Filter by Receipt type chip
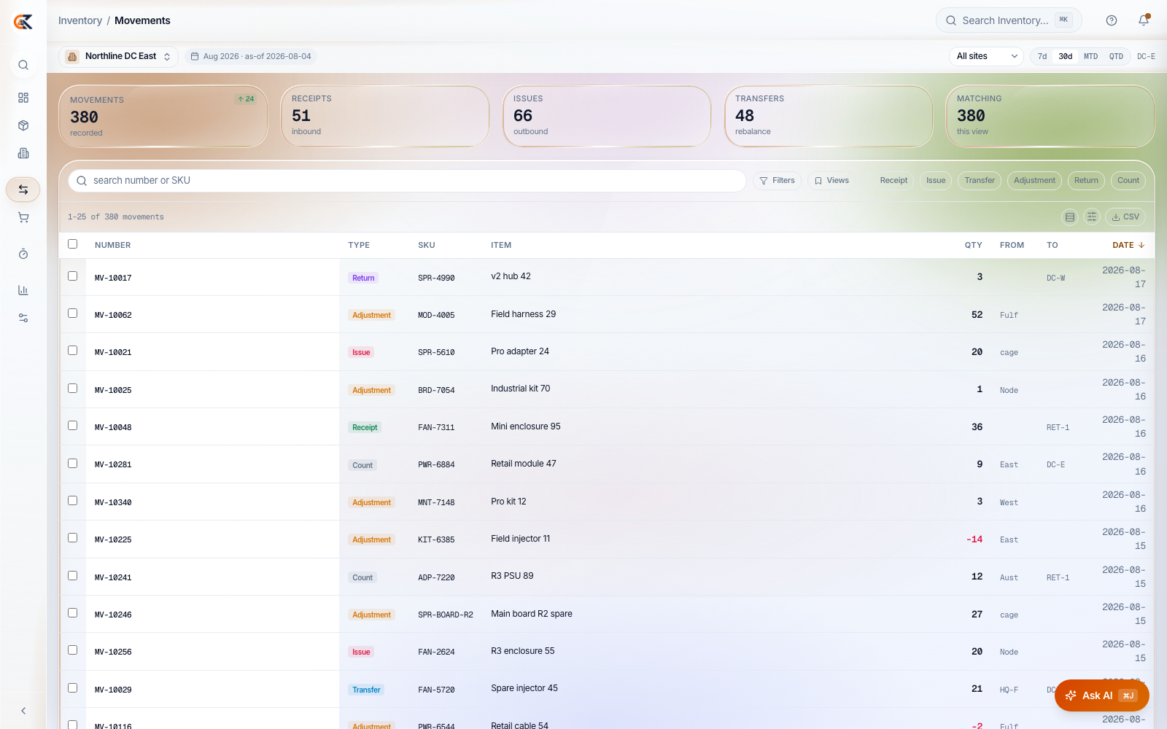This screenshot has width=1167, height=729. point(893,181)
